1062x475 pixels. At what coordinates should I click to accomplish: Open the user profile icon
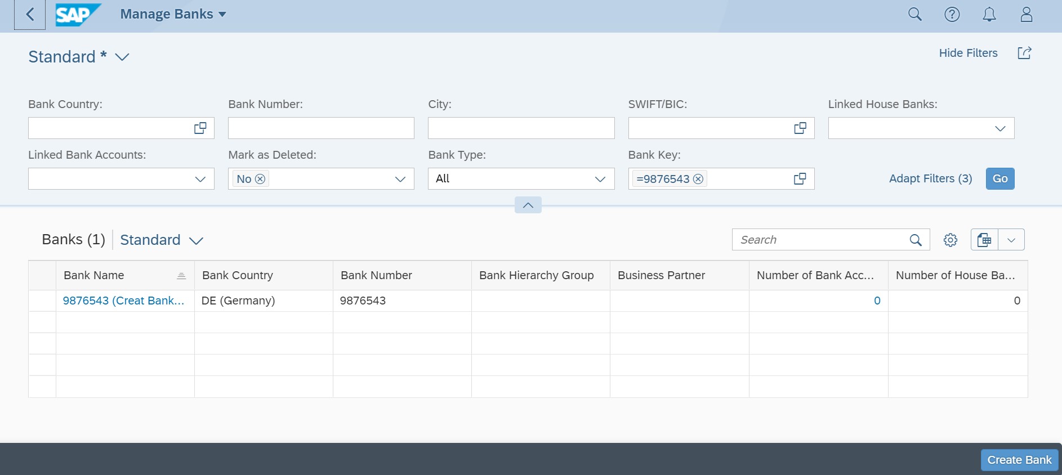(1027, 15)
